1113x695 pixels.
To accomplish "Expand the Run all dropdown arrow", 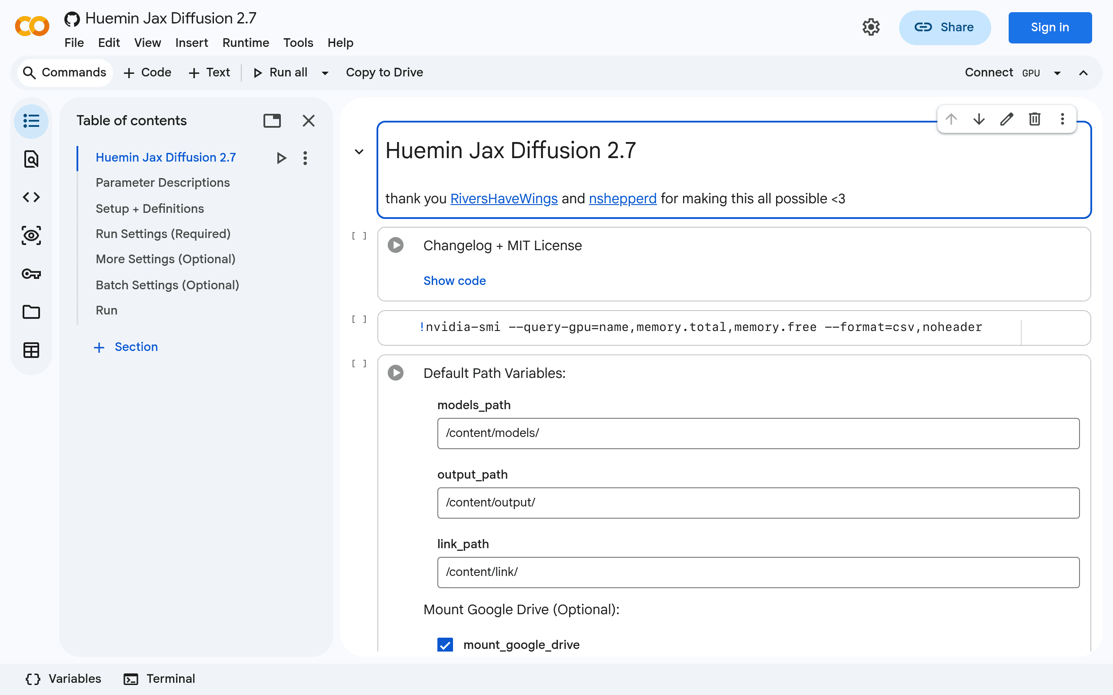I will click(x=325, y=73).
